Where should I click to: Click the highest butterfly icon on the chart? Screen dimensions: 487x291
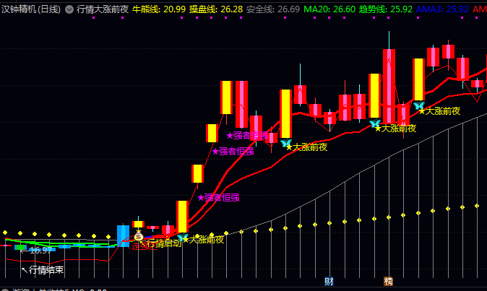click(419, 105)
